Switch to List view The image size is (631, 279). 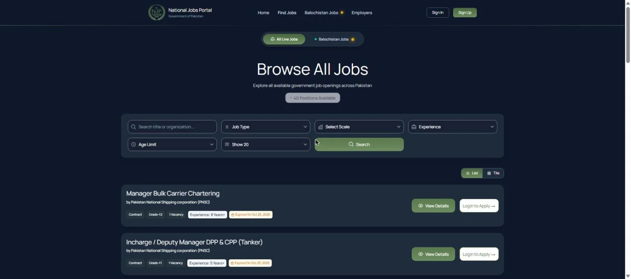(x=472, y=173)
